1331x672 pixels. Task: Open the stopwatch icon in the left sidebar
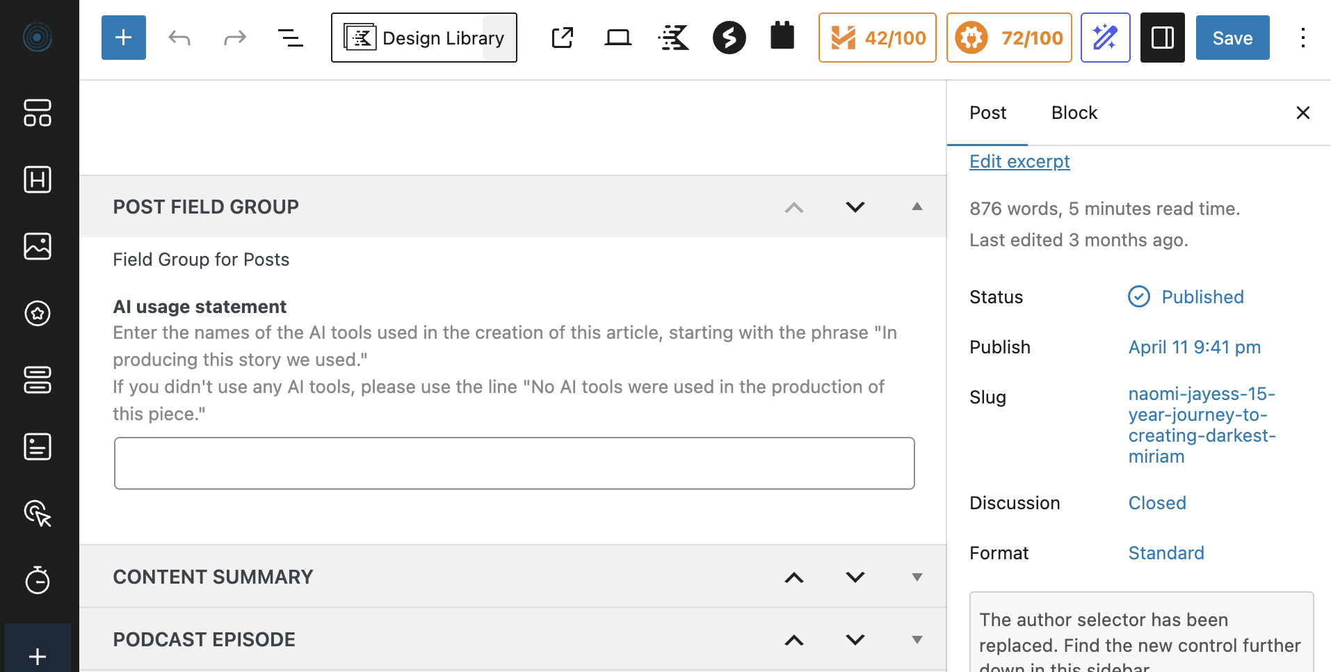pos(38,580)
